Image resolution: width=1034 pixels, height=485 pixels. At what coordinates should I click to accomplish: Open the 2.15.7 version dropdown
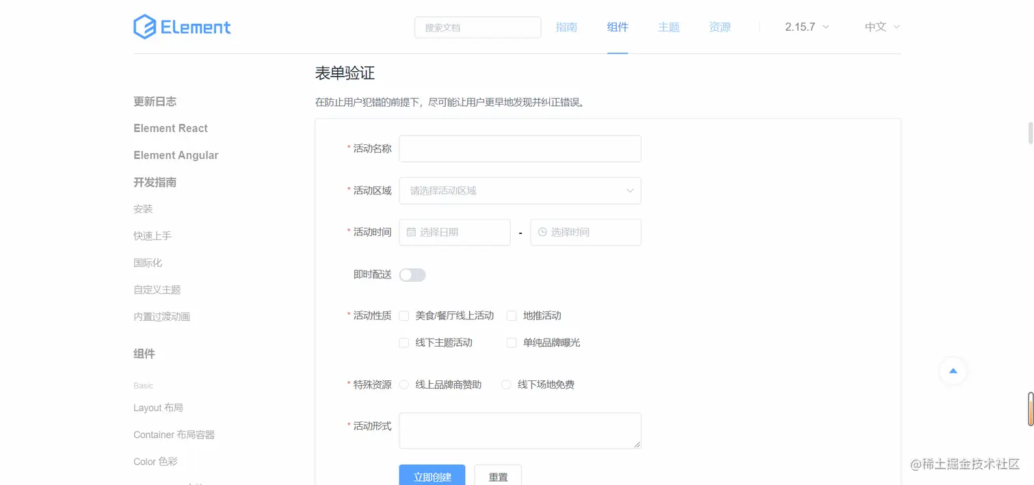[807, 27]
